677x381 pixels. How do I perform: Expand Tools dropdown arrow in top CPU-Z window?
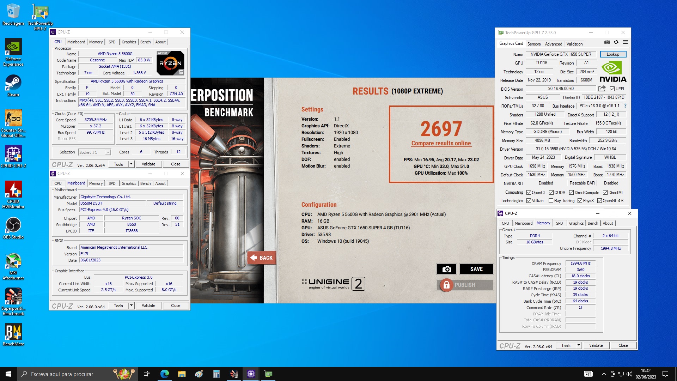point(131,164)
